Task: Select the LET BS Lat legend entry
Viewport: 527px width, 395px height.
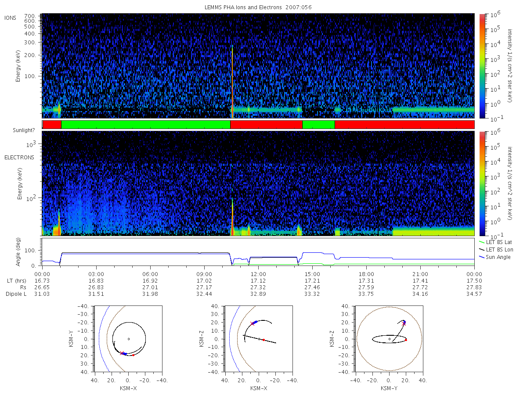Action: 496,242
